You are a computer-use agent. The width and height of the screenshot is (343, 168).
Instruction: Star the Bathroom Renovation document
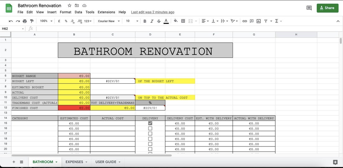(x=69, y=5)
